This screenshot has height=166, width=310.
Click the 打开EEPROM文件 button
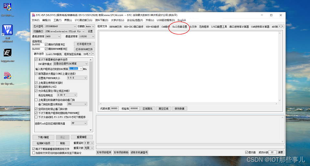tap(84, 49)
